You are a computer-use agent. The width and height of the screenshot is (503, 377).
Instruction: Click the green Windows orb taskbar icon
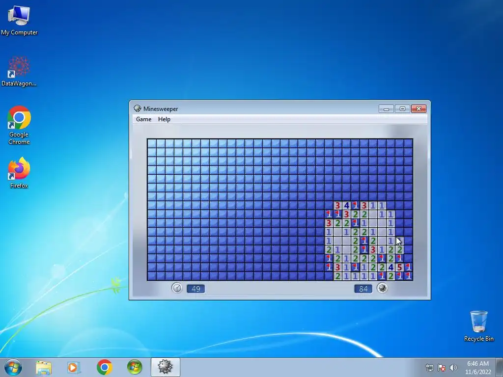135,367
